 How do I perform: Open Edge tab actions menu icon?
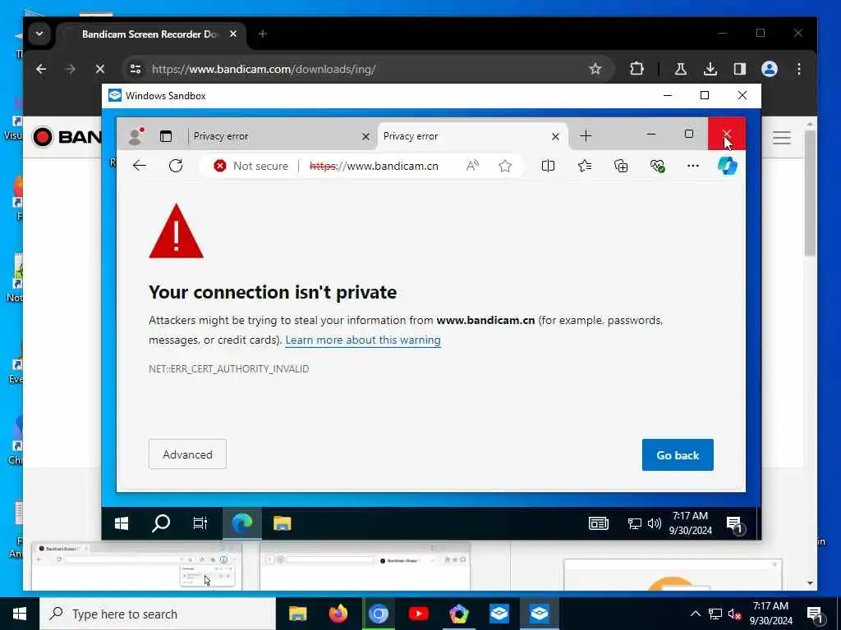pos(166,136)
